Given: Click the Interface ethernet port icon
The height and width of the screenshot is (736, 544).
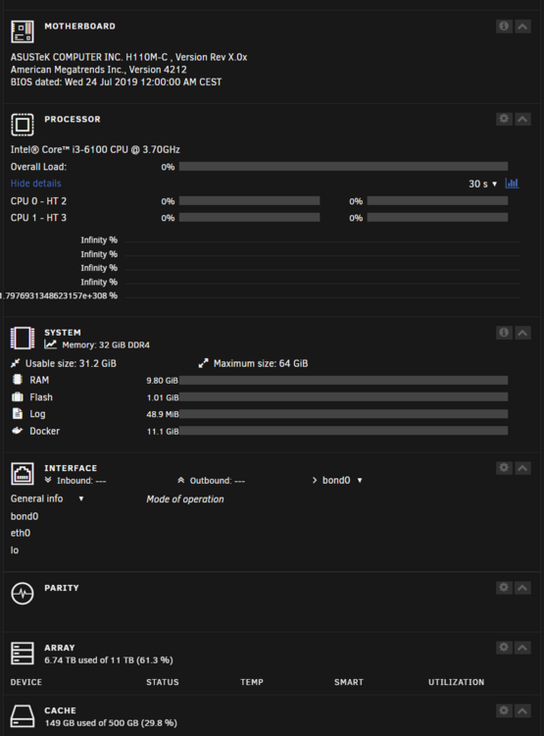Looking at the screenshot, I should pos(23,474).
